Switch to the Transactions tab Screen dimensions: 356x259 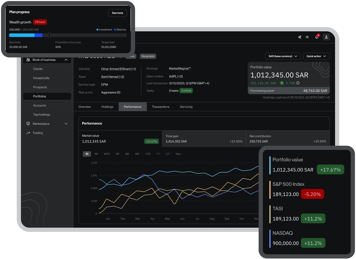coord(160,107)
